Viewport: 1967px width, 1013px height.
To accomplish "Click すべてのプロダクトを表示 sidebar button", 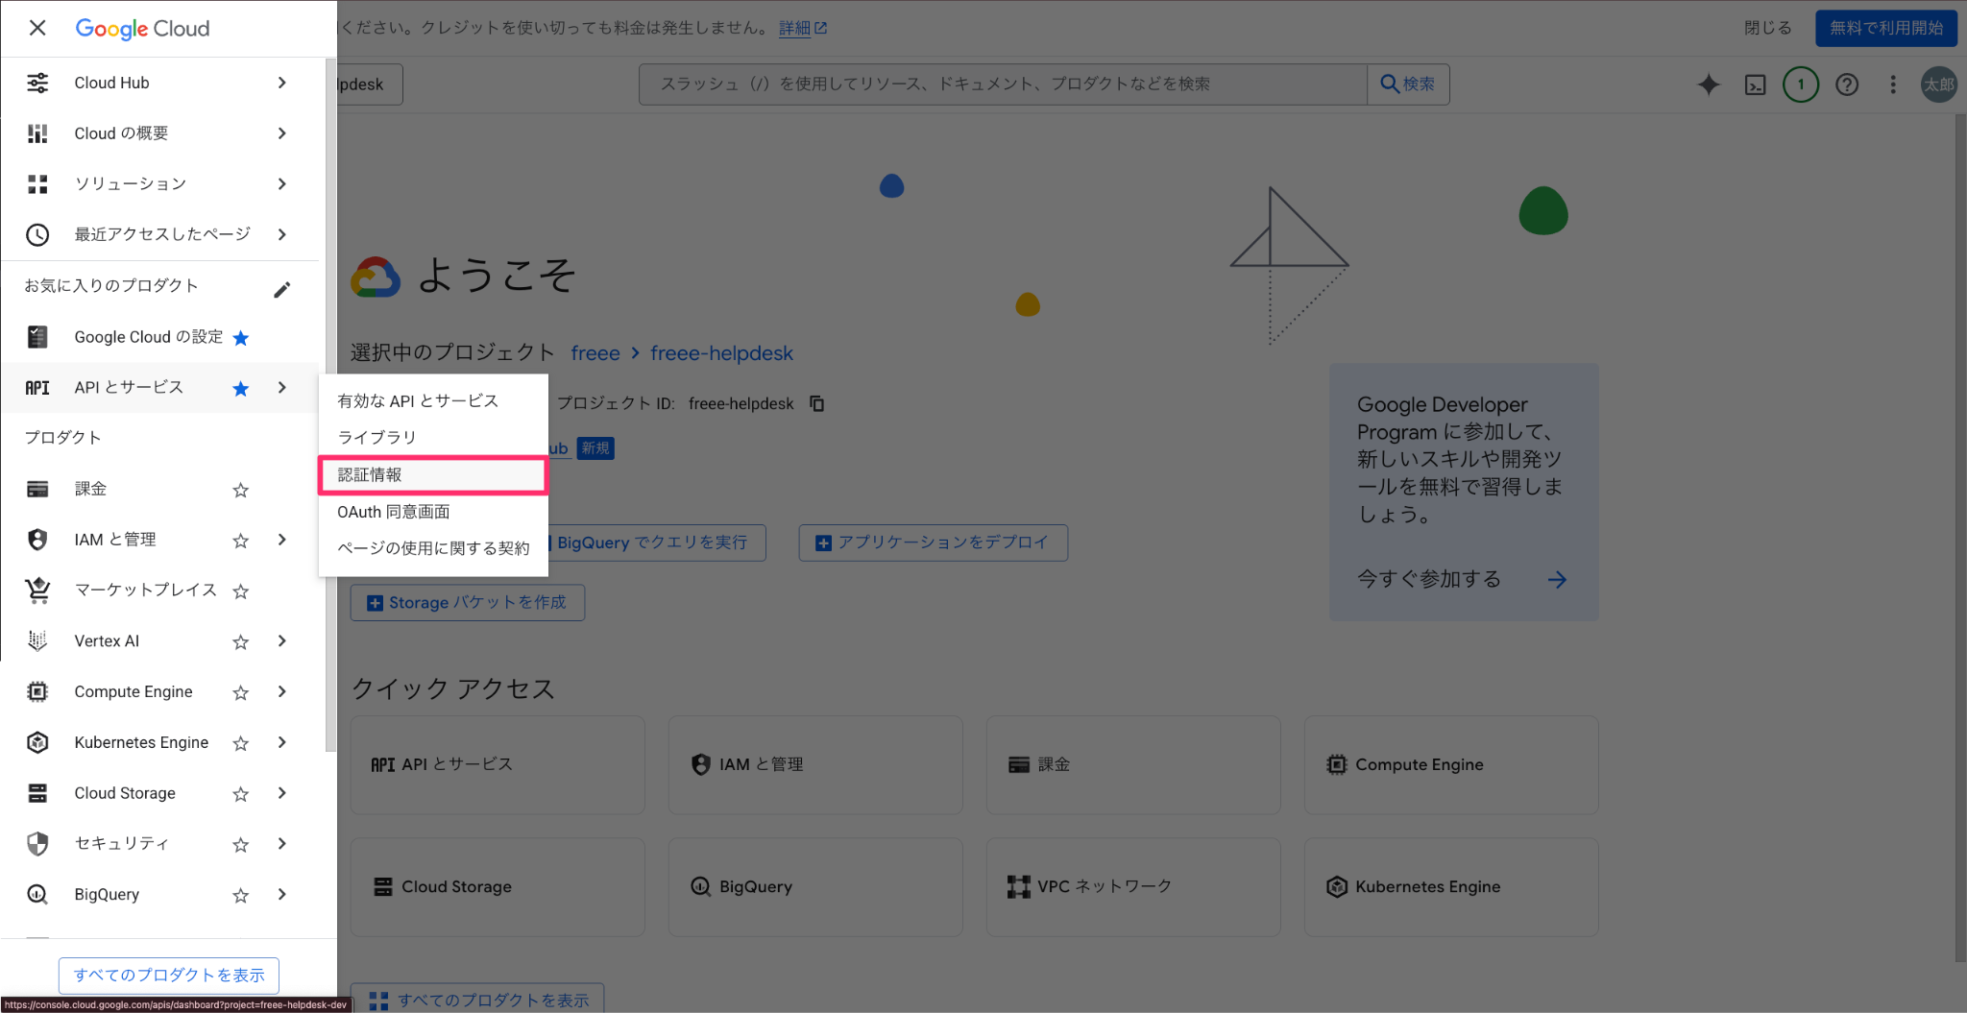I will 169,975.
